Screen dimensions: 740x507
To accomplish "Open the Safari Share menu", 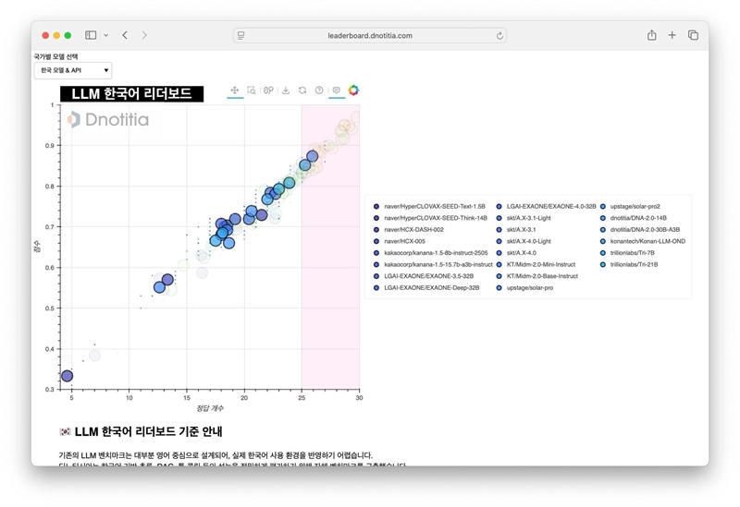I will (x=652, y=35).
